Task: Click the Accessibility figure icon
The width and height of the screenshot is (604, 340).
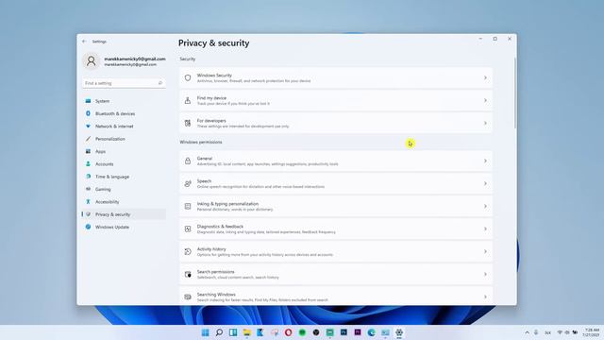Action: [x=88, y=201]
